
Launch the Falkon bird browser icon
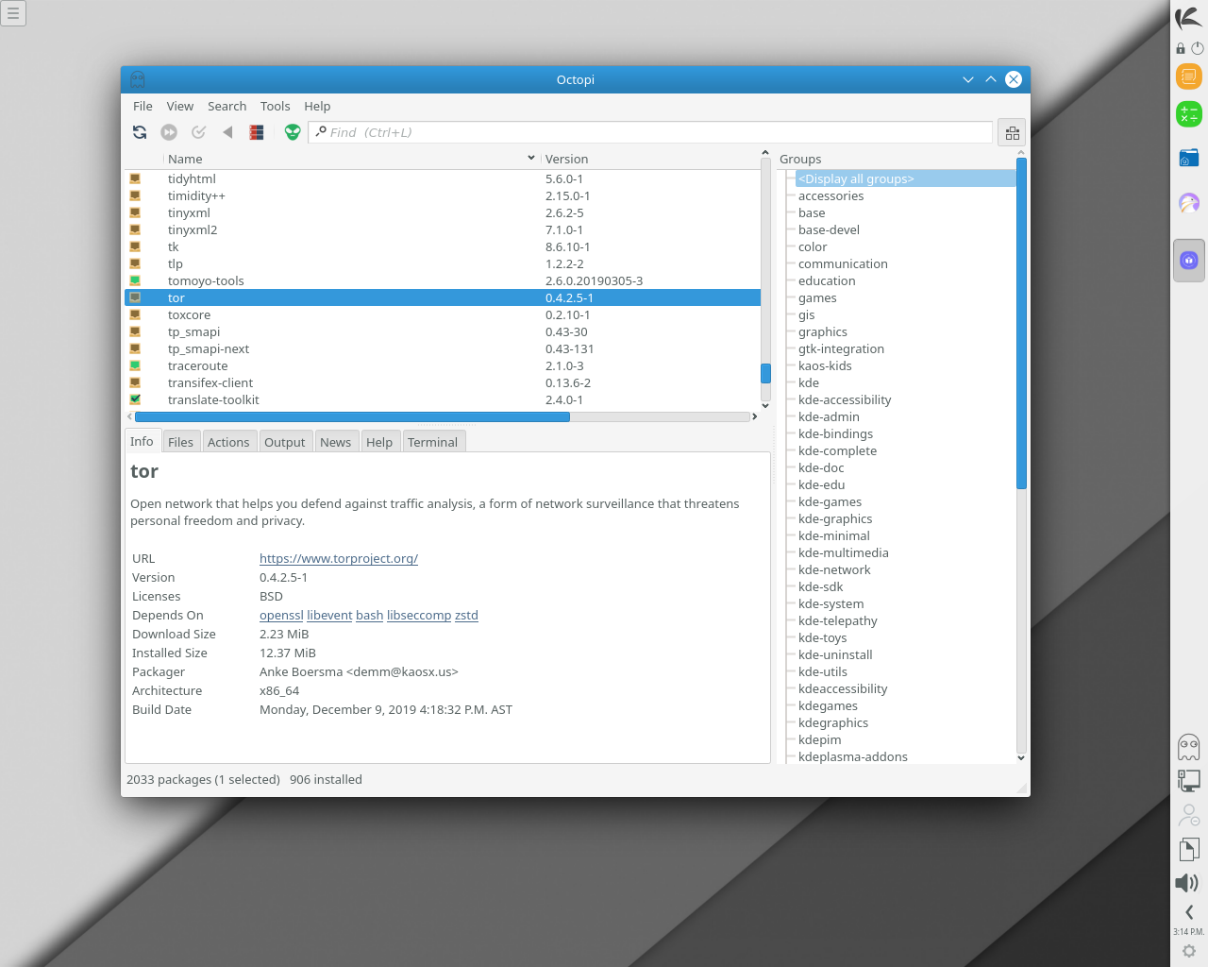pyautogui.click(x=1189, y=202)
